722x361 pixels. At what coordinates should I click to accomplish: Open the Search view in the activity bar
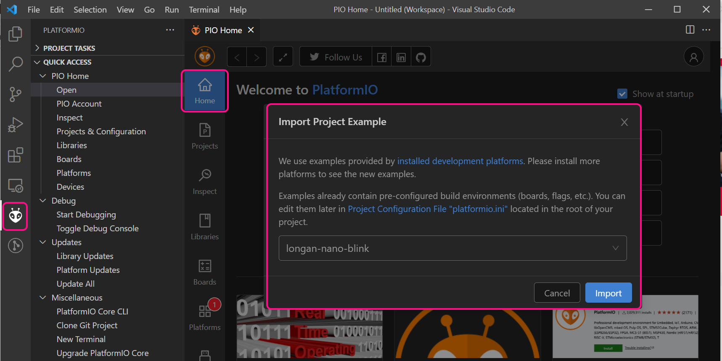(x=16, y=64)
